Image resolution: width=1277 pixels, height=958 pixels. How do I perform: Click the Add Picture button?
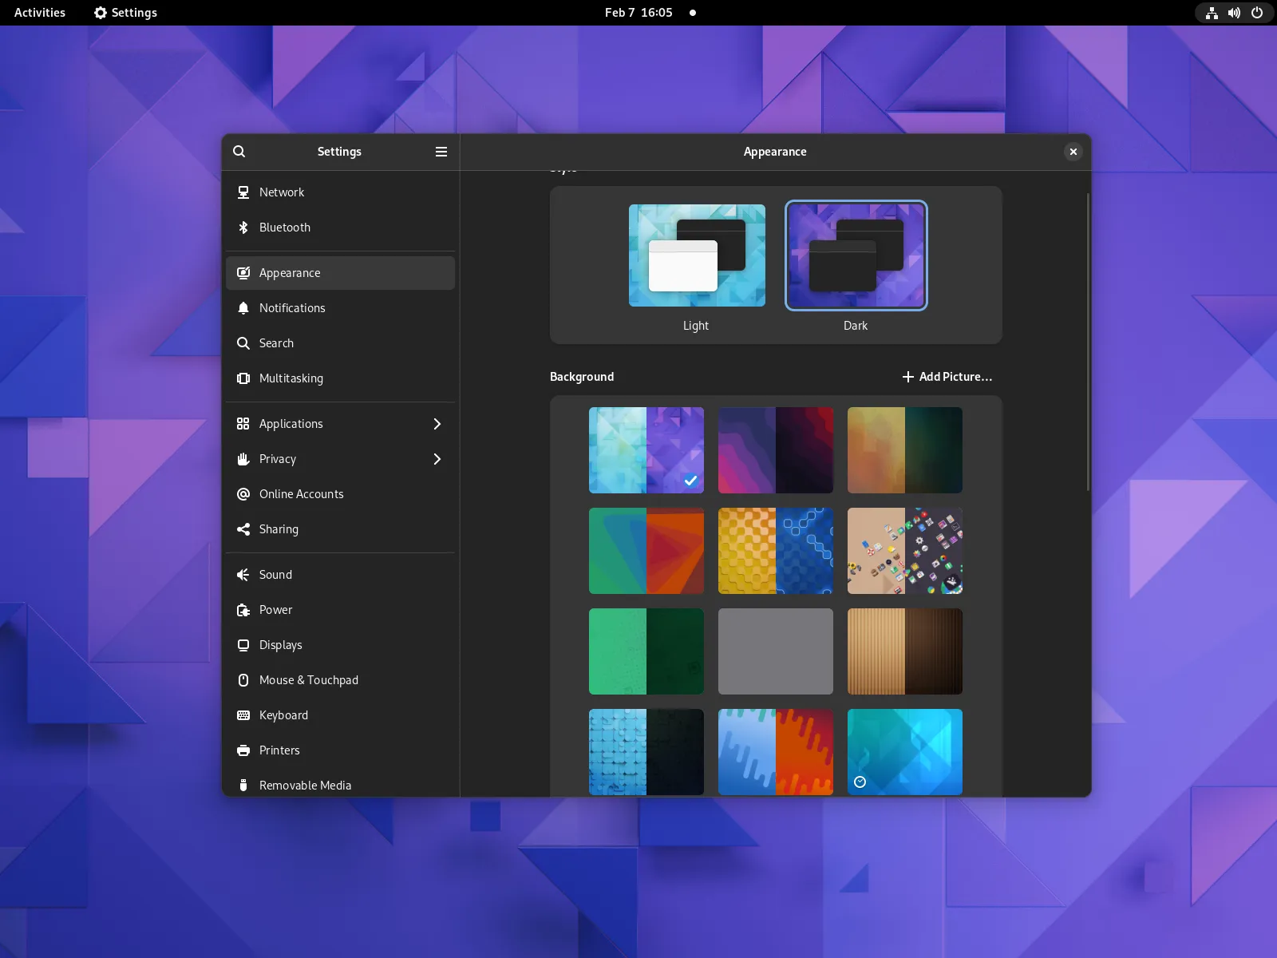coord(947,377)
